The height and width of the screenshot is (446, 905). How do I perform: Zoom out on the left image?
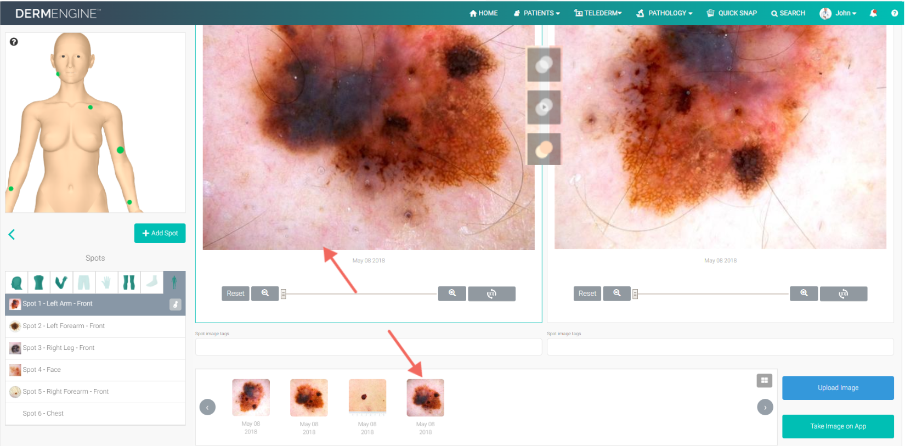click(x=265, y=294)
